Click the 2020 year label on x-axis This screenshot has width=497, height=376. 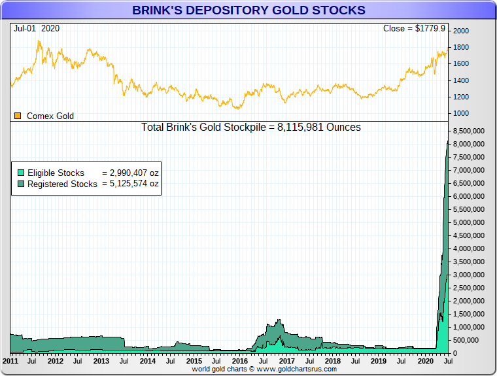pyautogui.click(x=425, y=360)
